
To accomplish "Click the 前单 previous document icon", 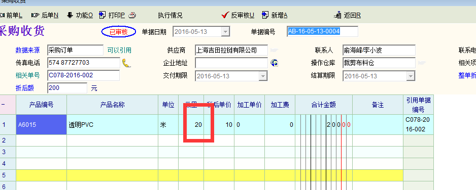I will coord(2,15).
